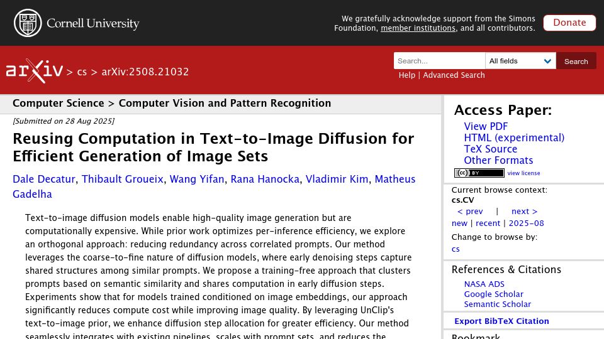Open the All fields dropdown
The width and height of the screenshot is (604, 339).
click(x=520, y=61)
